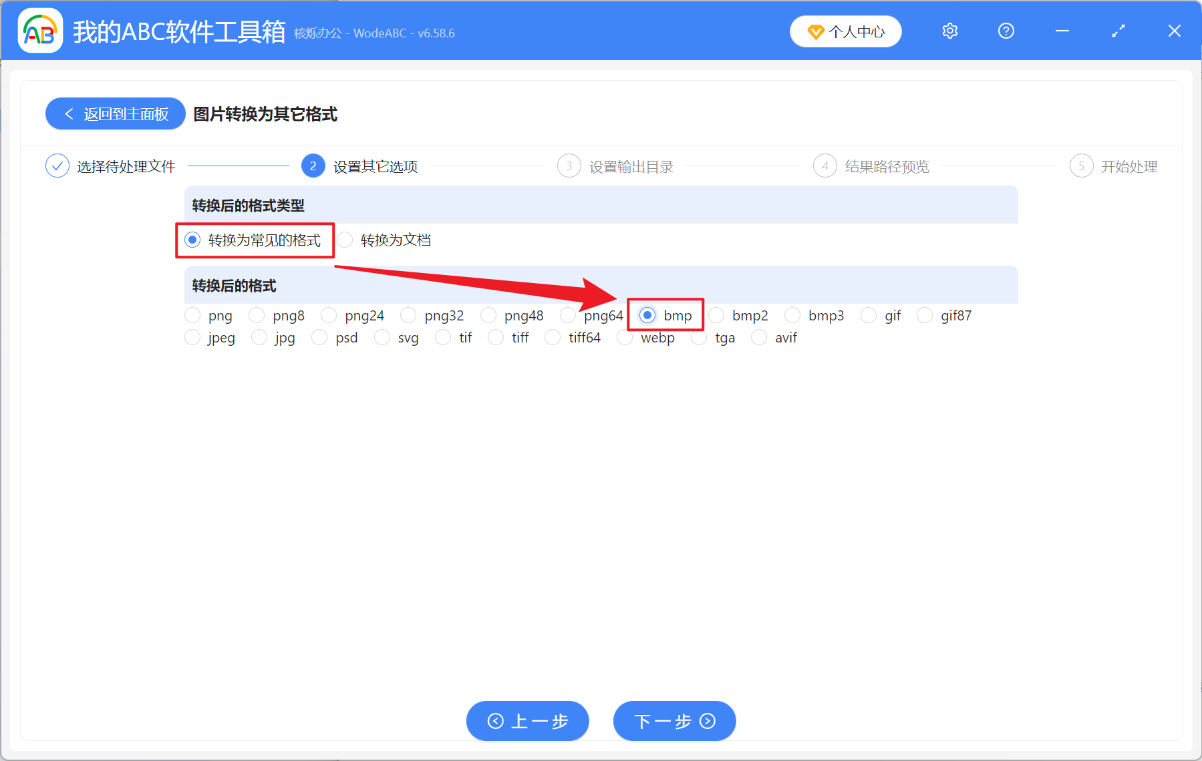This screenshot has height=761, width=1202.
Task: Click the ABC app logo
Action: [40, 31]
